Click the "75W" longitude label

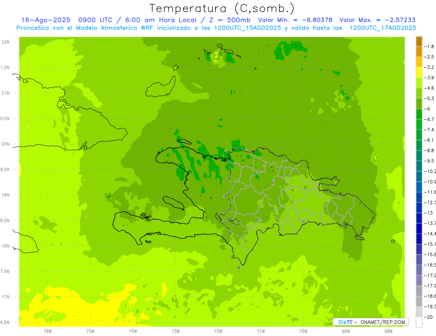[90, 331]
